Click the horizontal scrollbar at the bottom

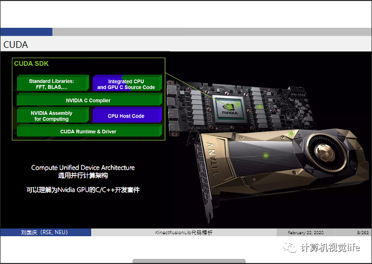[189, 261]
